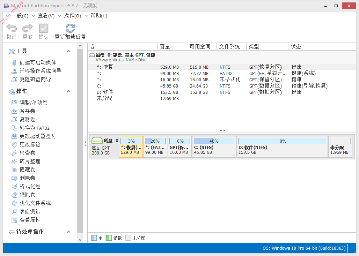
Task: Click sidebar scrollbar down arrow
Action: pyautogui.click(x=80, y=240)
